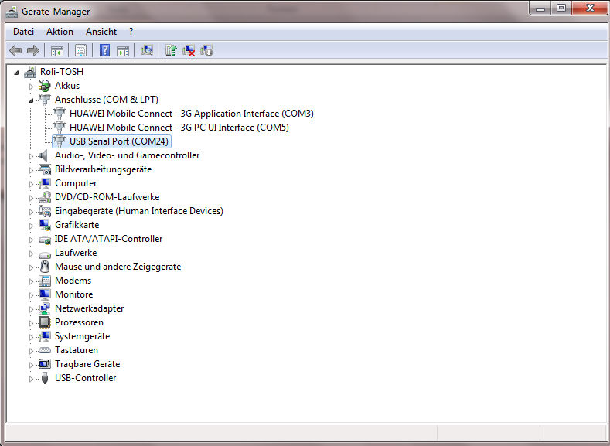Select the Prozessoren label
Viewport: 610px width, 446px height.
(x=80, y=322)
